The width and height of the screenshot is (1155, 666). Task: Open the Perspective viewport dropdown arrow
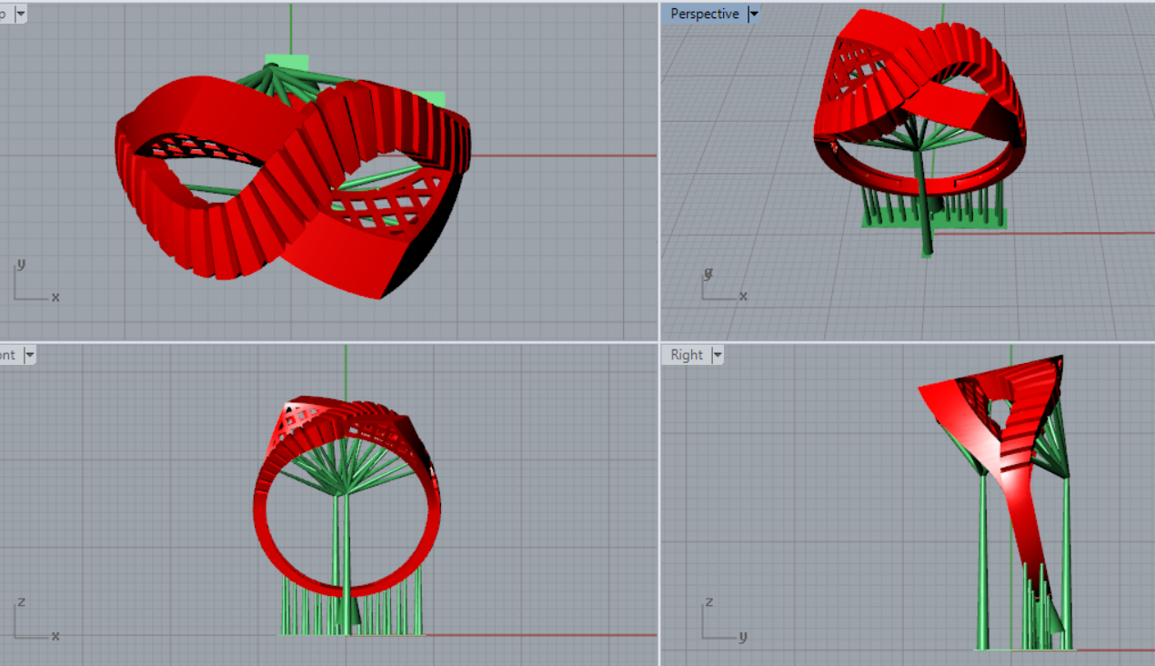(x=753, y=15)
